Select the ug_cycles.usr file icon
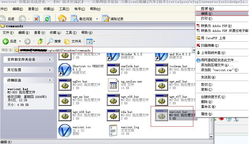The image size is (249, 144). point(113,85)
